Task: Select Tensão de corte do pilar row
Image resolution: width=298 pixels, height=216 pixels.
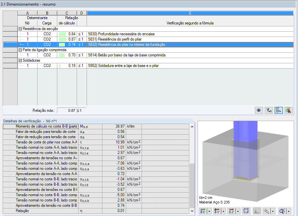Action: pyautogui.click(x=96, y=142)
